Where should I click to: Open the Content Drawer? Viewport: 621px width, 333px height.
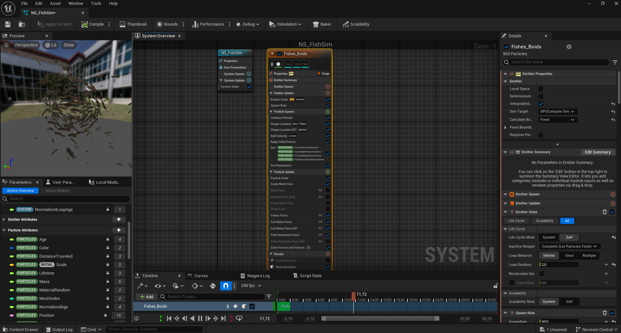[20, 329]
